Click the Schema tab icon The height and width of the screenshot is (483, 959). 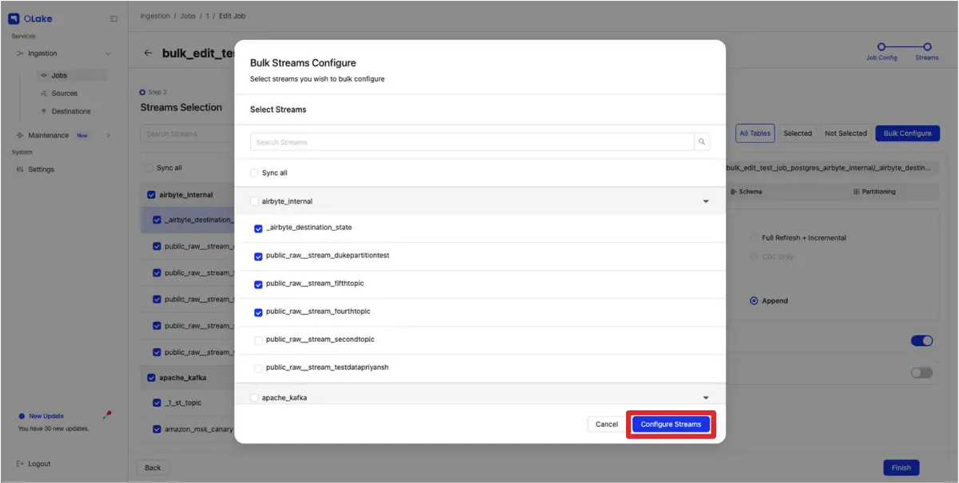(734, 192)
